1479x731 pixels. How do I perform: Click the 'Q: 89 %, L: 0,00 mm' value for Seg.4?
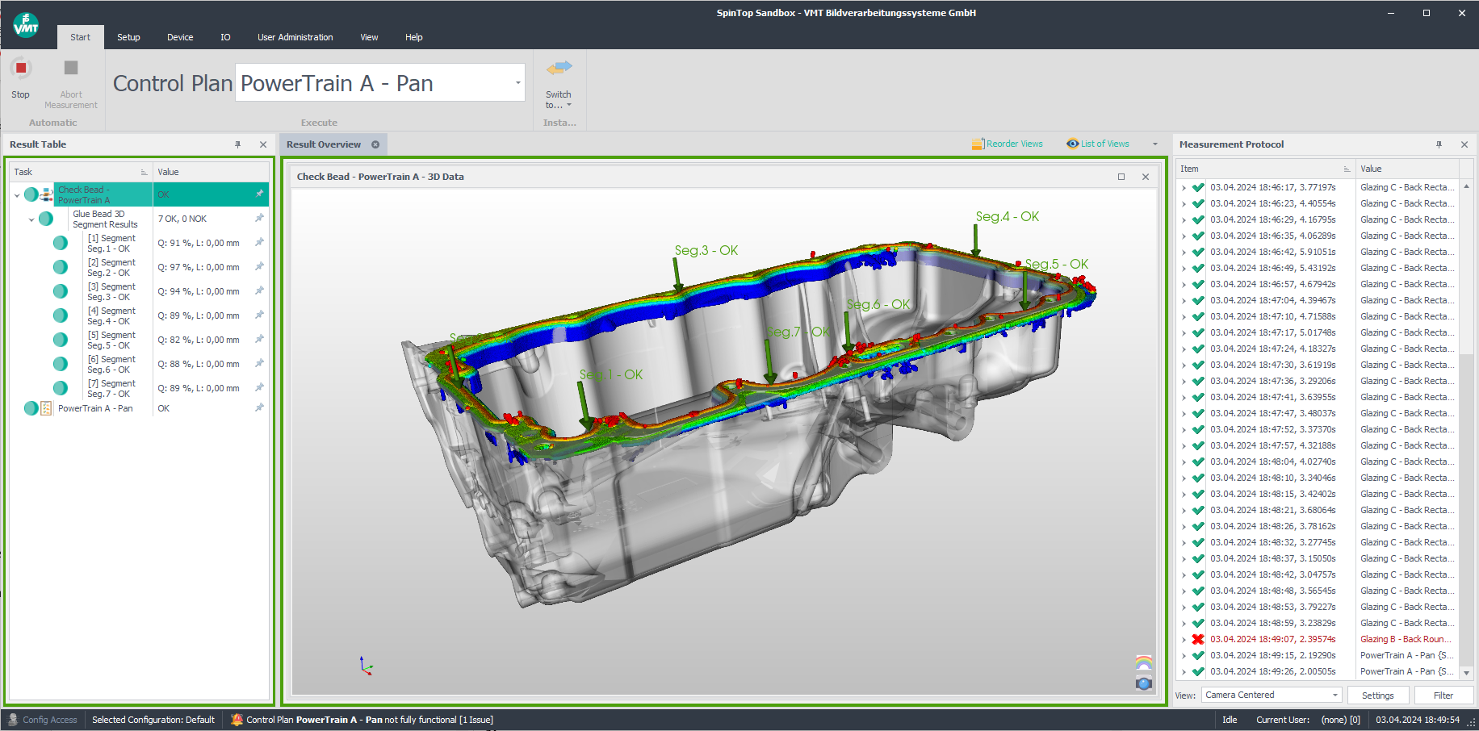coord(198,315)
